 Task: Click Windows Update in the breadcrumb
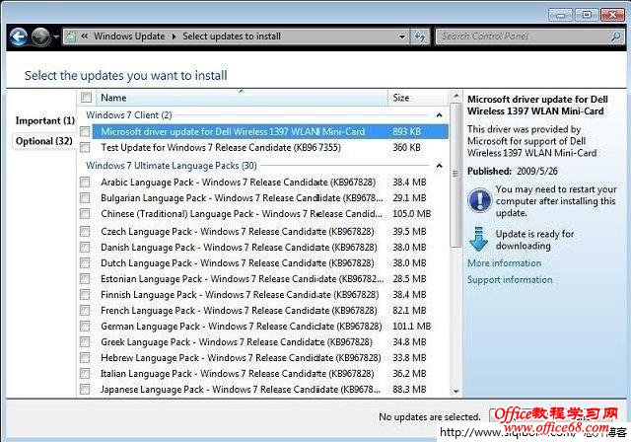tap(129, 37)
